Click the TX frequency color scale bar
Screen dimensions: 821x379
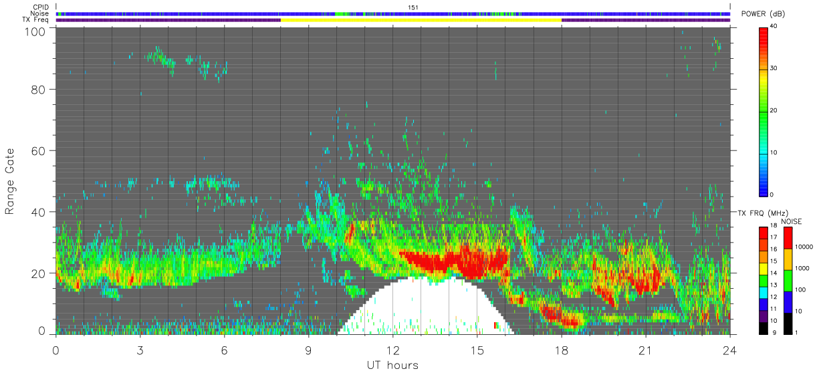click(764, 281)
